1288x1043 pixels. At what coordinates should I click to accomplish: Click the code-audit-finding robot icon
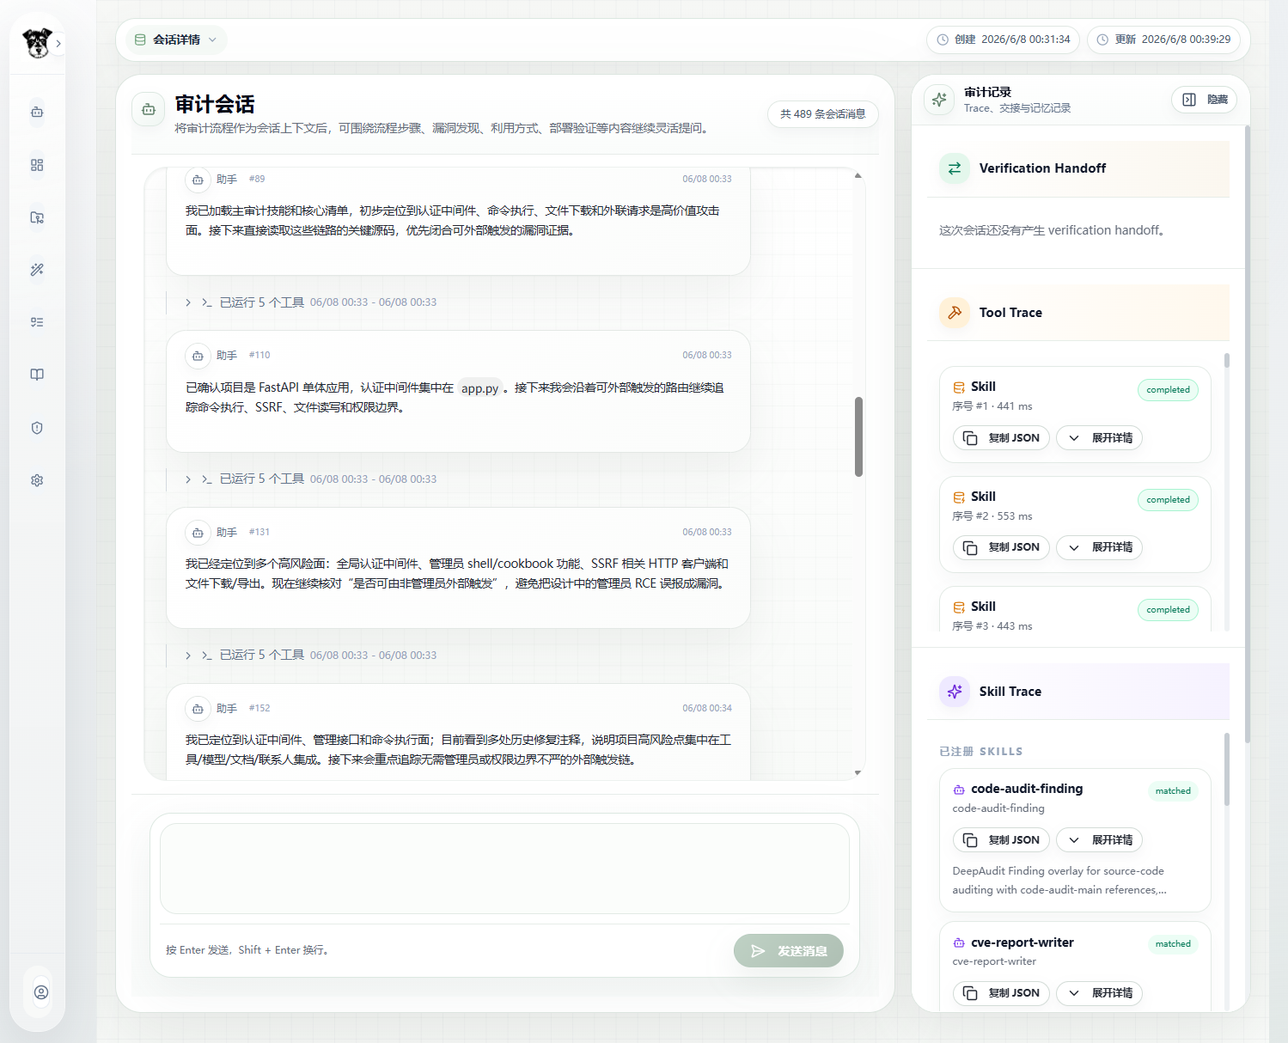tap(959, 790)
